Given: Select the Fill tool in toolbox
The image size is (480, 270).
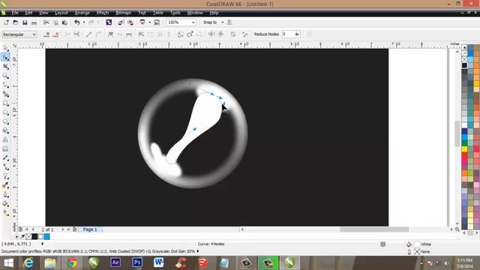Looking at the screenshot, I should (5, 204).
